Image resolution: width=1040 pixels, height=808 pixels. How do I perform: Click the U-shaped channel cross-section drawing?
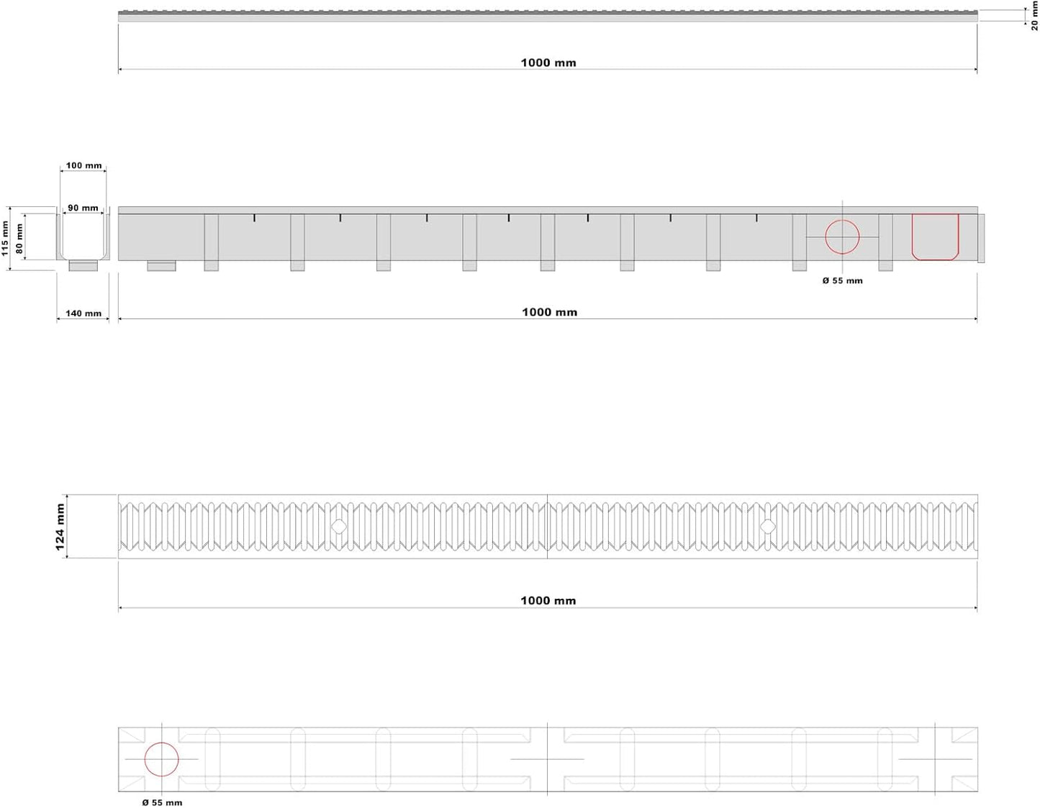(83, 238)
